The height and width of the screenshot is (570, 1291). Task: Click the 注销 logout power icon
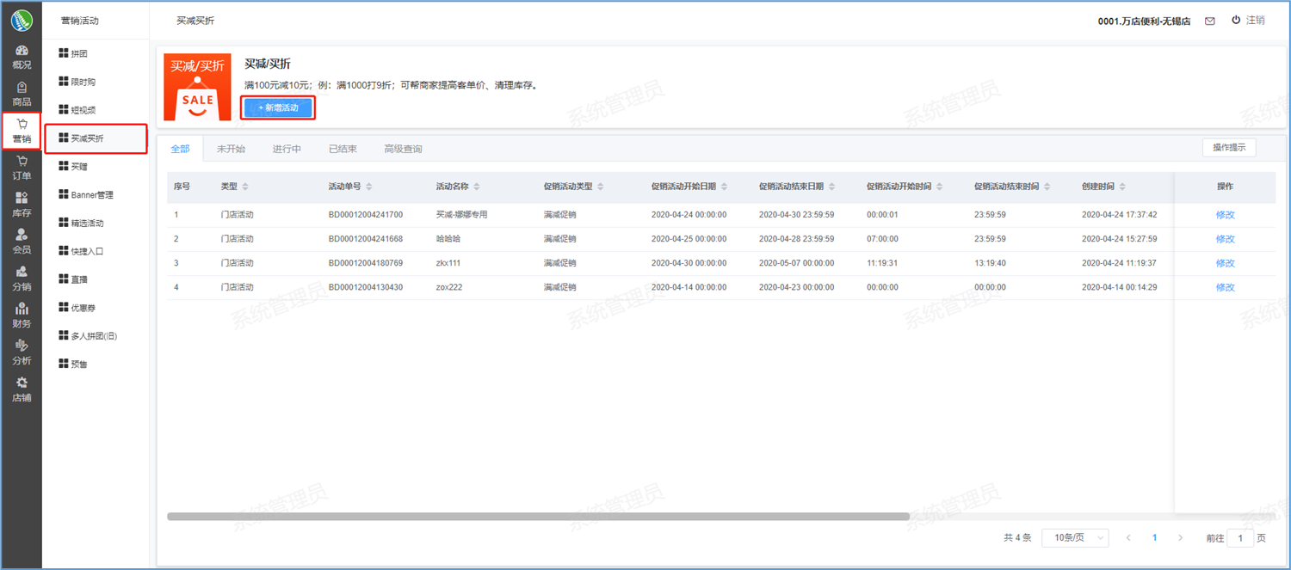(1236, 20)
